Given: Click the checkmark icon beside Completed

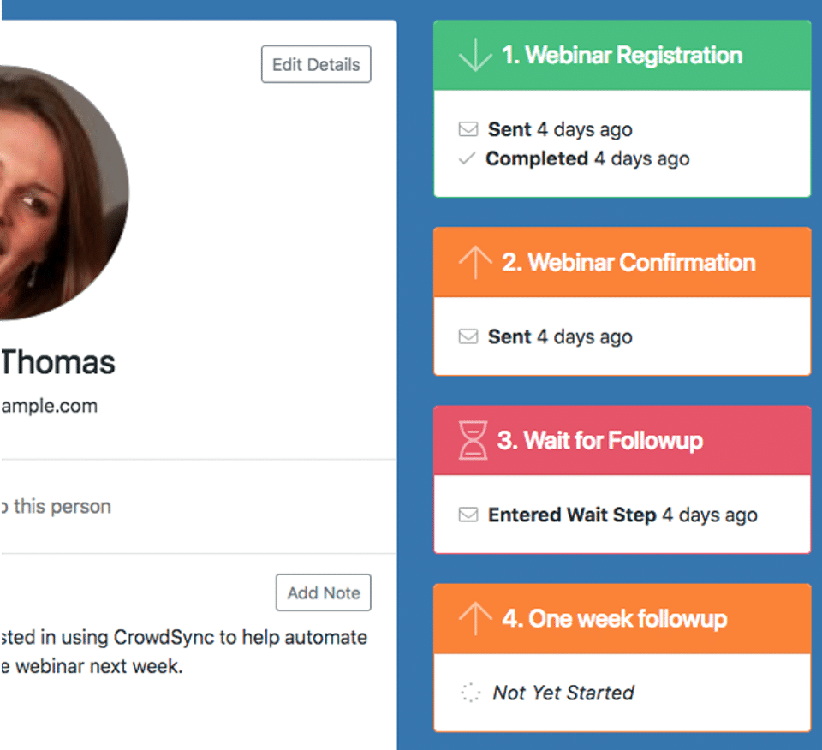Looking at the screenshot, I should [x=467, y=159].
